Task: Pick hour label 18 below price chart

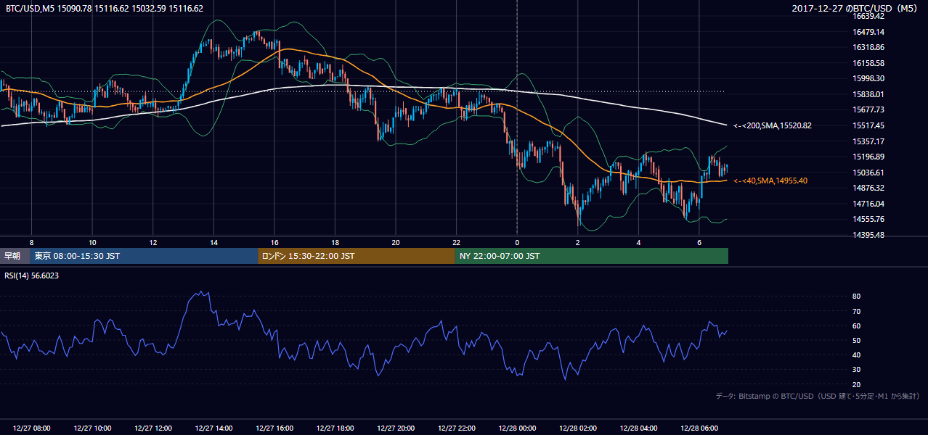Action: click(x=335, y=242)
